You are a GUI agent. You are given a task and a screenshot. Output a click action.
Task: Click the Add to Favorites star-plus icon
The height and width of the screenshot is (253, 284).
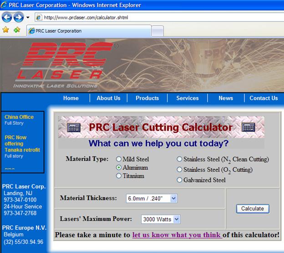click(x=17, y=30)
